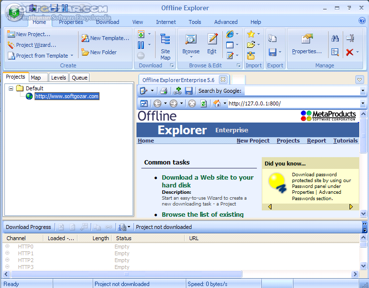This screenshot has height=288, width=369.
Task: Stop loading the page in the internal browser
Action: pos(192,103)
